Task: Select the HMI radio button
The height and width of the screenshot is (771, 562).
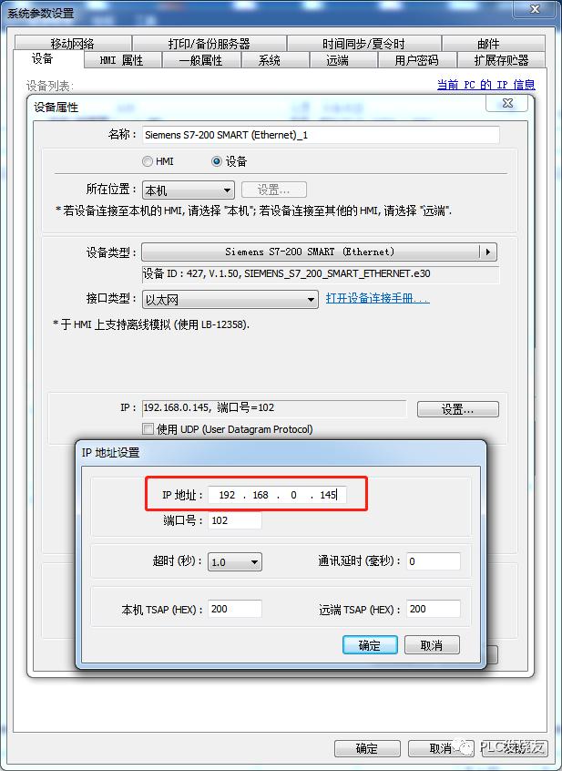Action: [148, 161]
